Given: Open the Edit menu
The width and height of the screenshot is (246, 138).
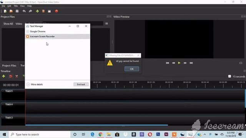Looking at the screenshot, I should coord(9,6).
